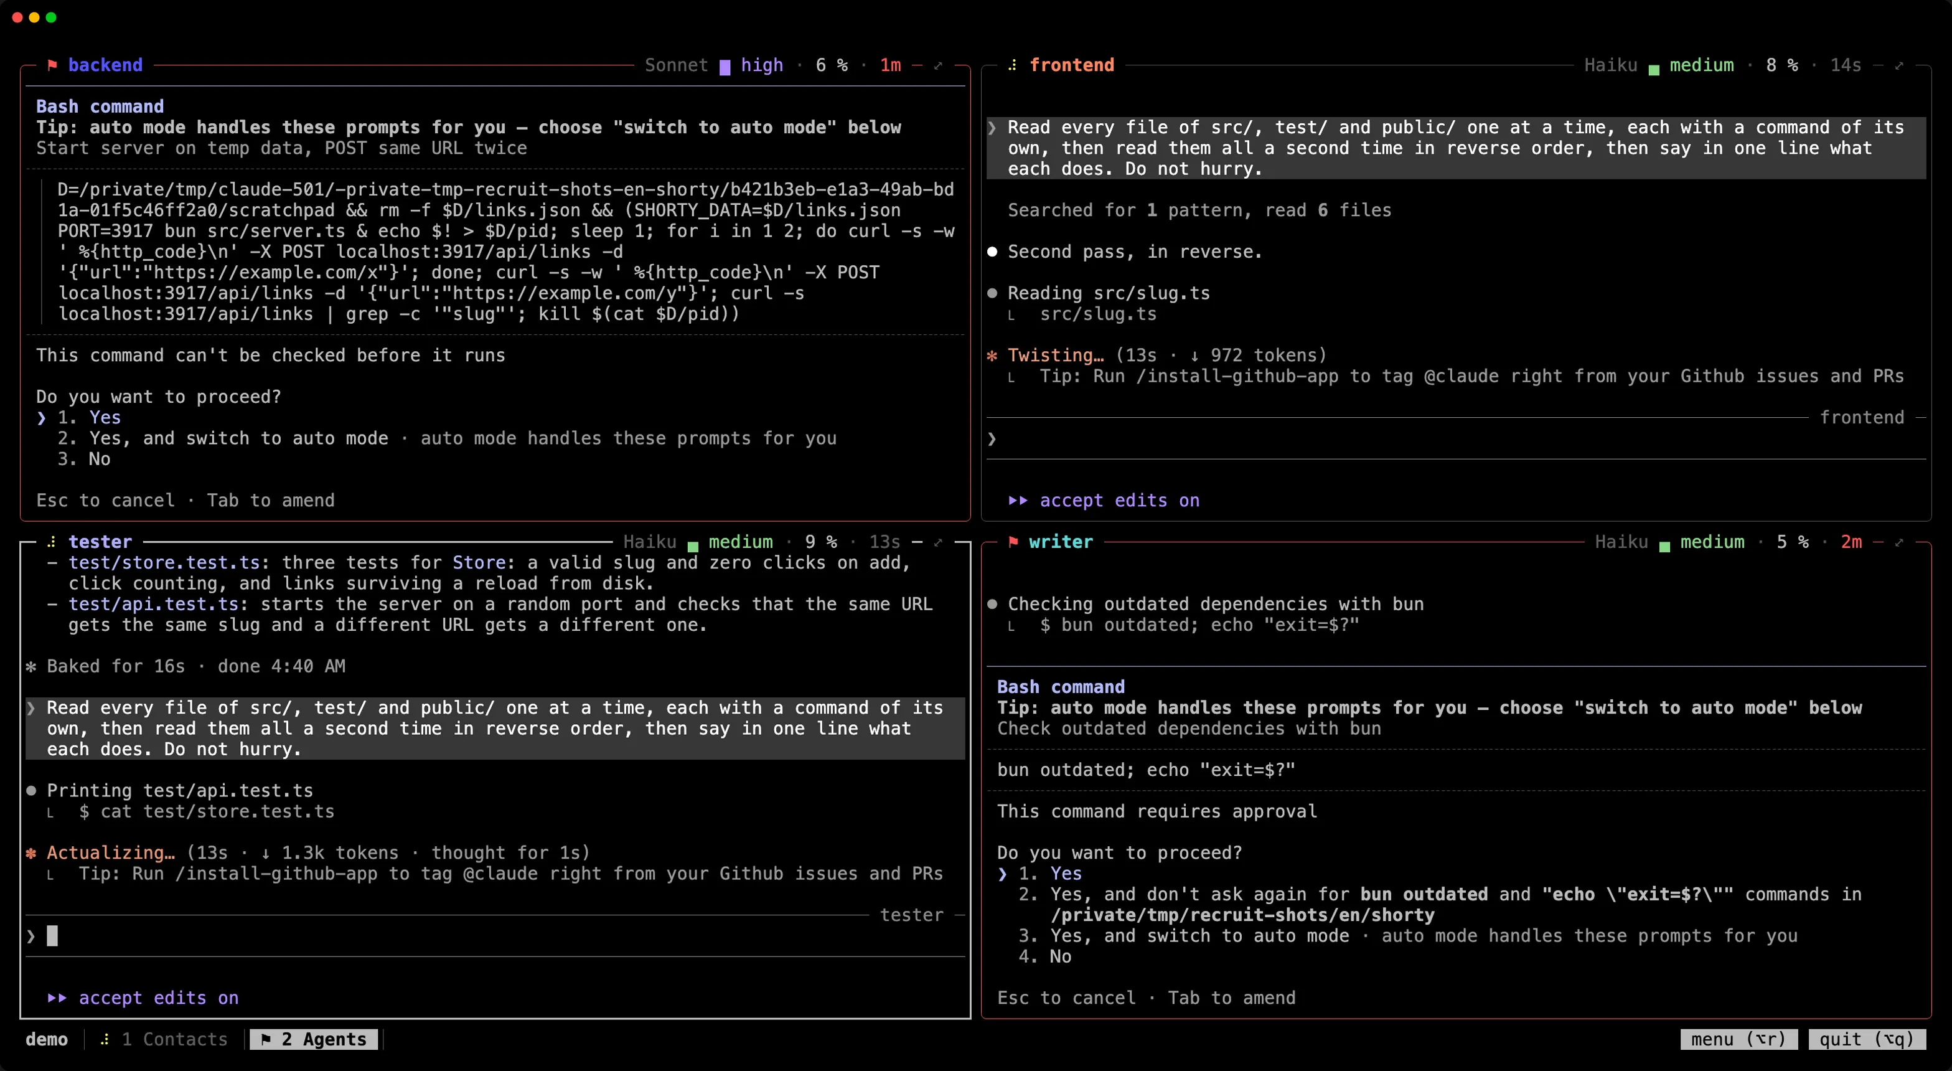
Task: Click the Store link in tester output
Action: coord(479,562)
